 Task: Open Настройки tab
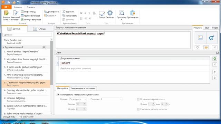pos(63,88)
